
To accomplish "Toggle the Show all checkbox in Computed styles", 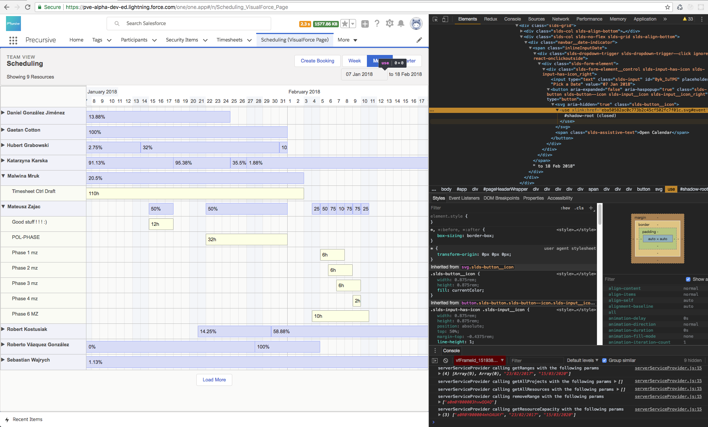I will (688, 279).
